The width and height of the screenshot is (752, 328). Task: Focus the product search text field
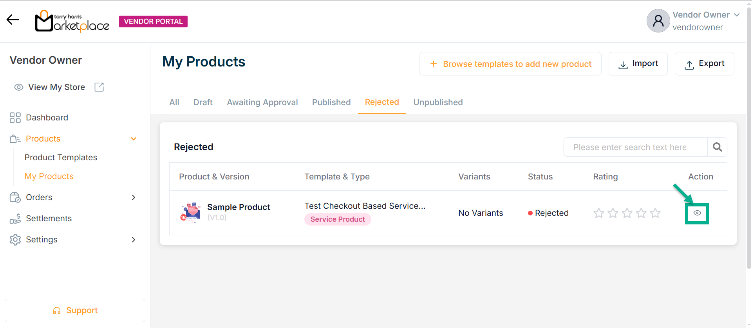point(635,147)
